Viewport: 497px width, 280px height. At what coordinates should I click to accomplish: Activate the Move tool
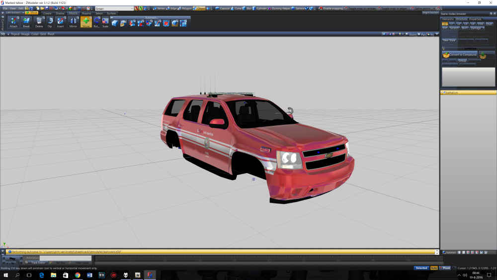86,21
